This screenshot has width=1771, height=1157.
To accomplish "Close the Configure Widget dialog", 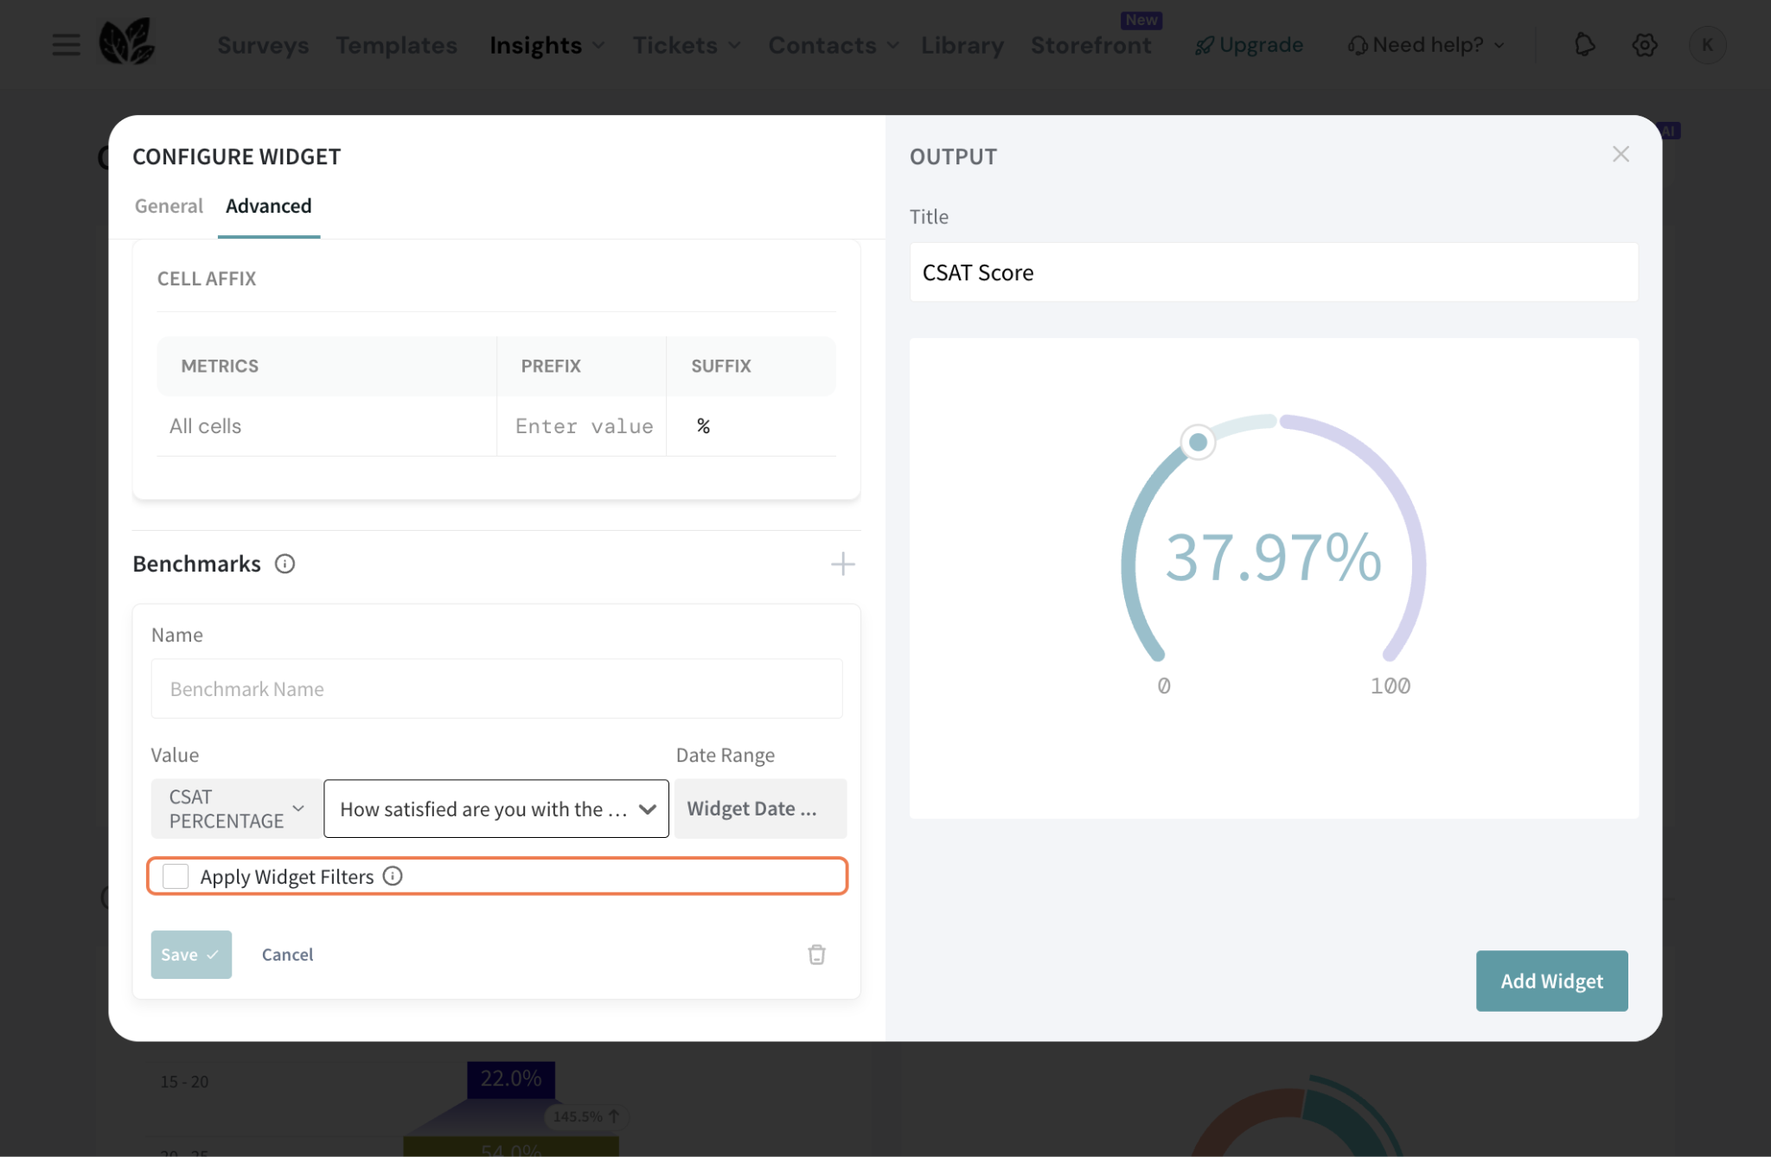I will (x=1621, y=155).
